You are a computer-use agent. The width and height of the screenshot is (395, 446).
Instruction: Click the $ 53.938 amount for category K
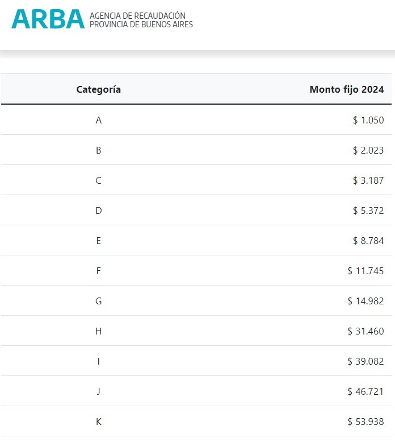click(365, 422)
